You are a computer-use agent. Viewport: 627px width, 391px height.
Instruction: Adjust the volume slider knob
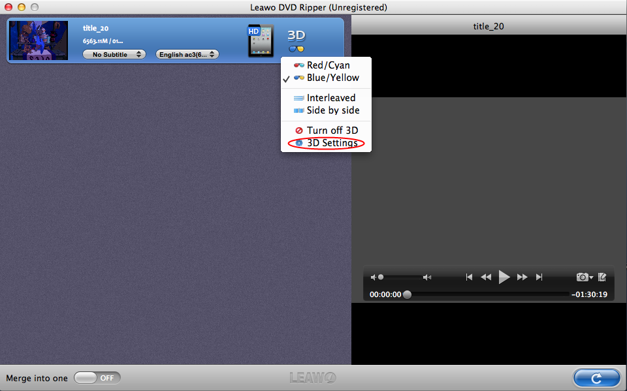click(381, 277)
